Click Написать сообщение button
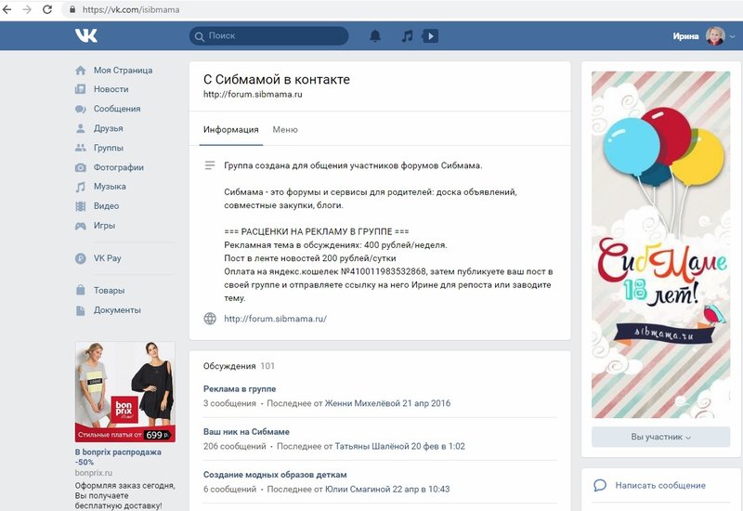 point(659,485)
